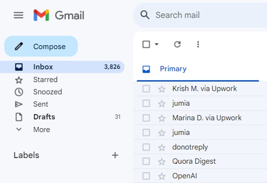Image resolution: width=267 pixels, height=183 pixels.
Task: Click the Drafts page icon
Action: pos(19,117)
